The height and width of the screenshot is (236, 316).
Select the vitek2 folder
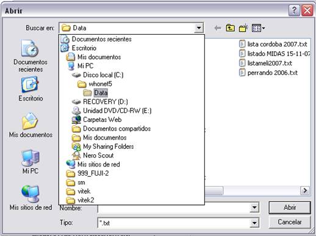click(81, 200)
